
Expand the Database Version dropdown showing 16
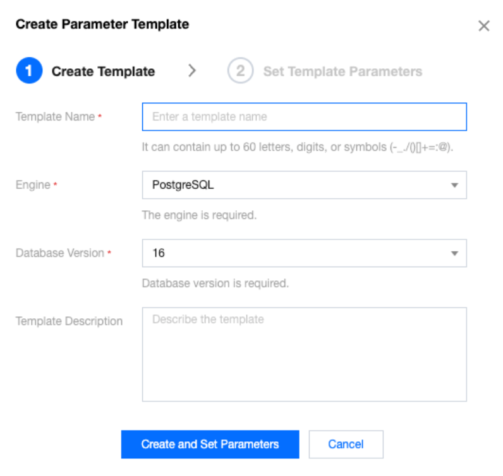[x=297, y=253]
